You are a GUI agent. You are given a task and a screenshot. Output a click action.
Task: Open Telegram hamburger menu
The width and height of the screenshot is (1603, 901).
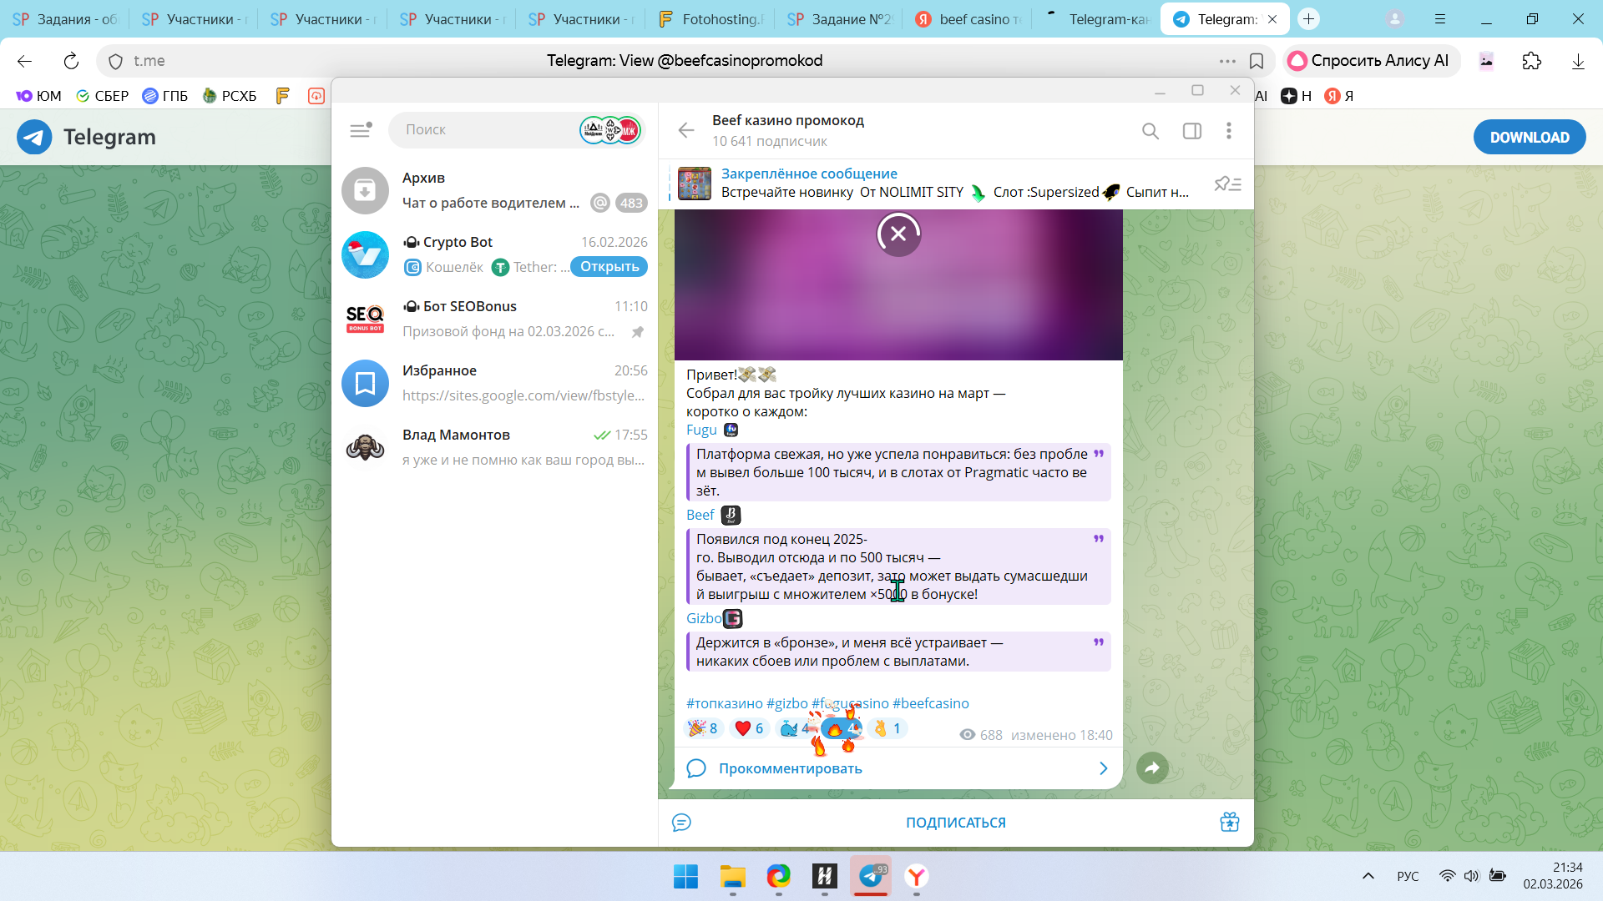coord(360,130)
